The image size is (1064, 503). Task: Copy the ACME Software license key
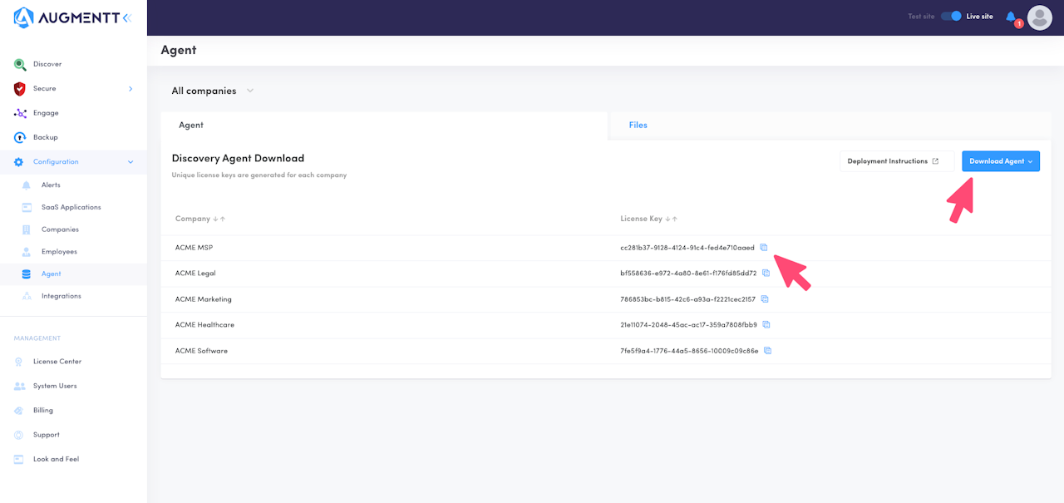[x=767, y=351]
